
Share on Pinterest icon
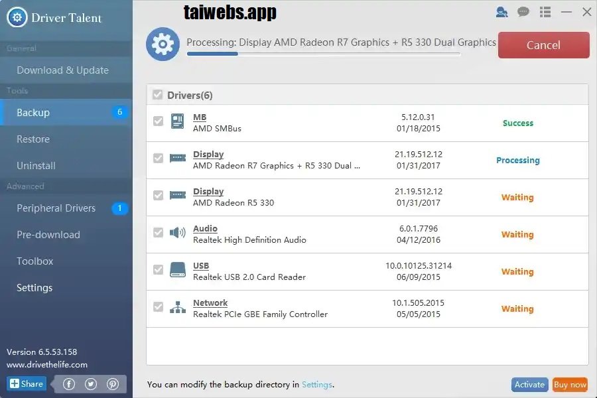pos(113,384)
